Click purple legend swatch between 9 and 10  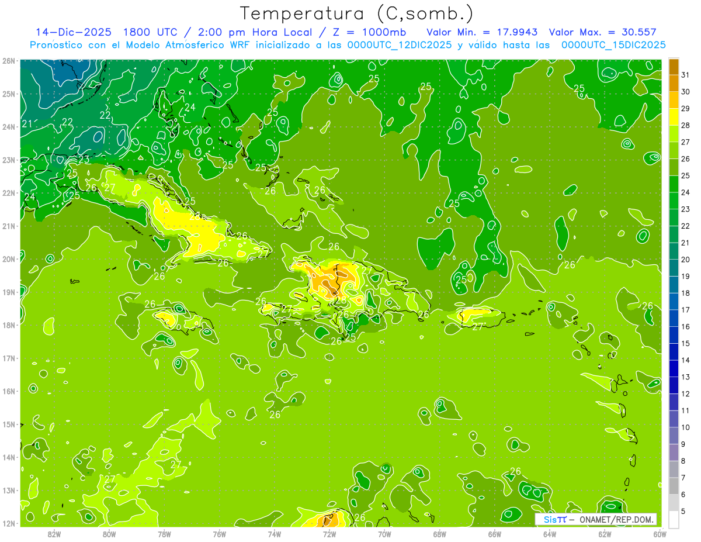(674, 436)
